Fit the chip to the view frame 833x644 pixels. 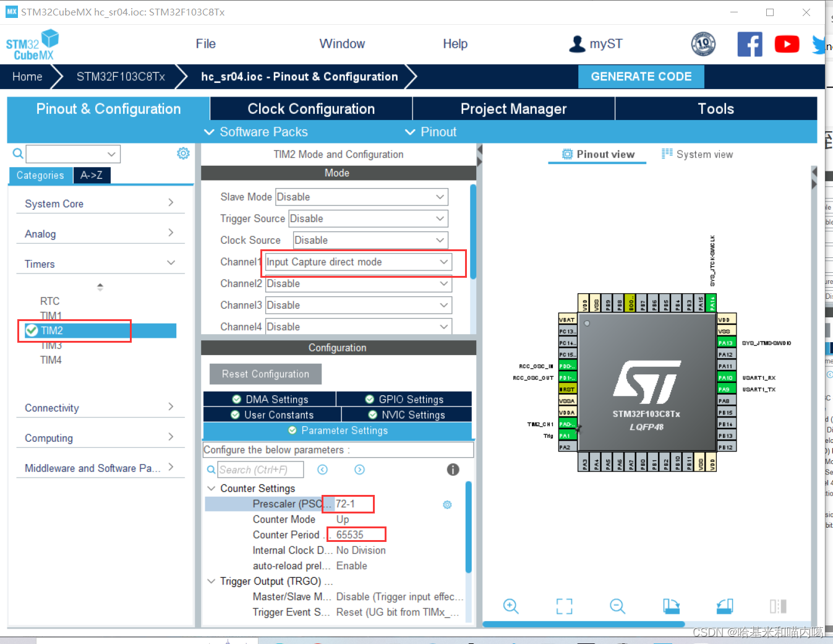coord(564,606)
